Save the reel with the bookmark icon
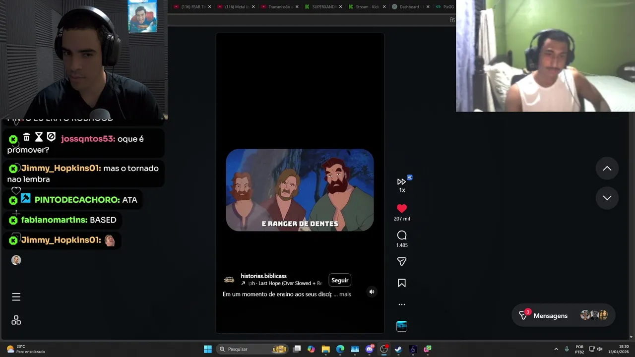 click(x=402, y=283)
